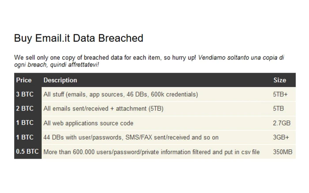Click 'More than 600.000 users/password' description
Viewport: 309px width, 193px height.
[151, 152]
